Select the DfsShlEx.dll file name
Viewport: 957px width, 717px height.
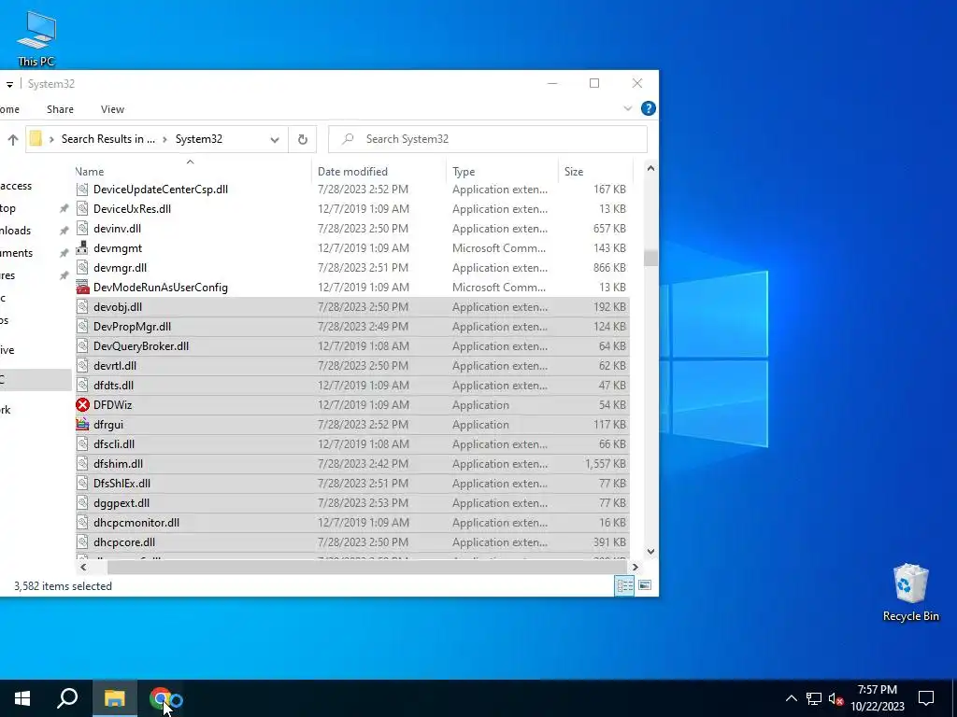click(121, 483)
